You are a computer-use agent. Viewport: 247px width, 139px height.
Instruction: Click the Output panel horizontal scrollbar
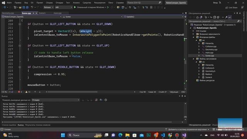coord(88,122)
